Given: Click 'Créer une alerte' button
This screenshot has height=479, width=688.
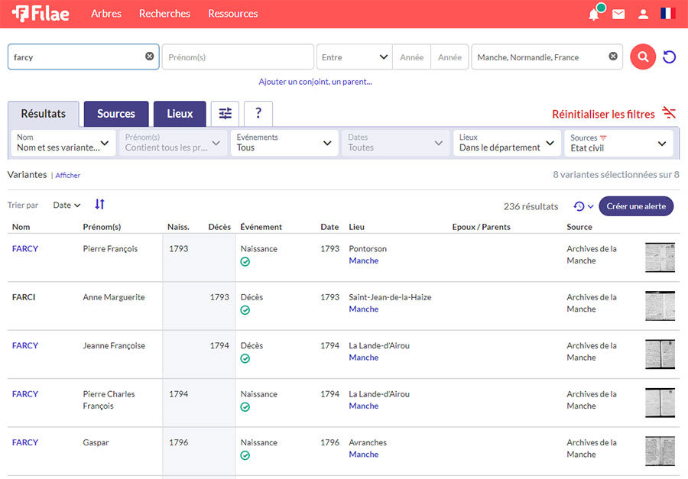Looking at the screenshot, I should [635, 206].
